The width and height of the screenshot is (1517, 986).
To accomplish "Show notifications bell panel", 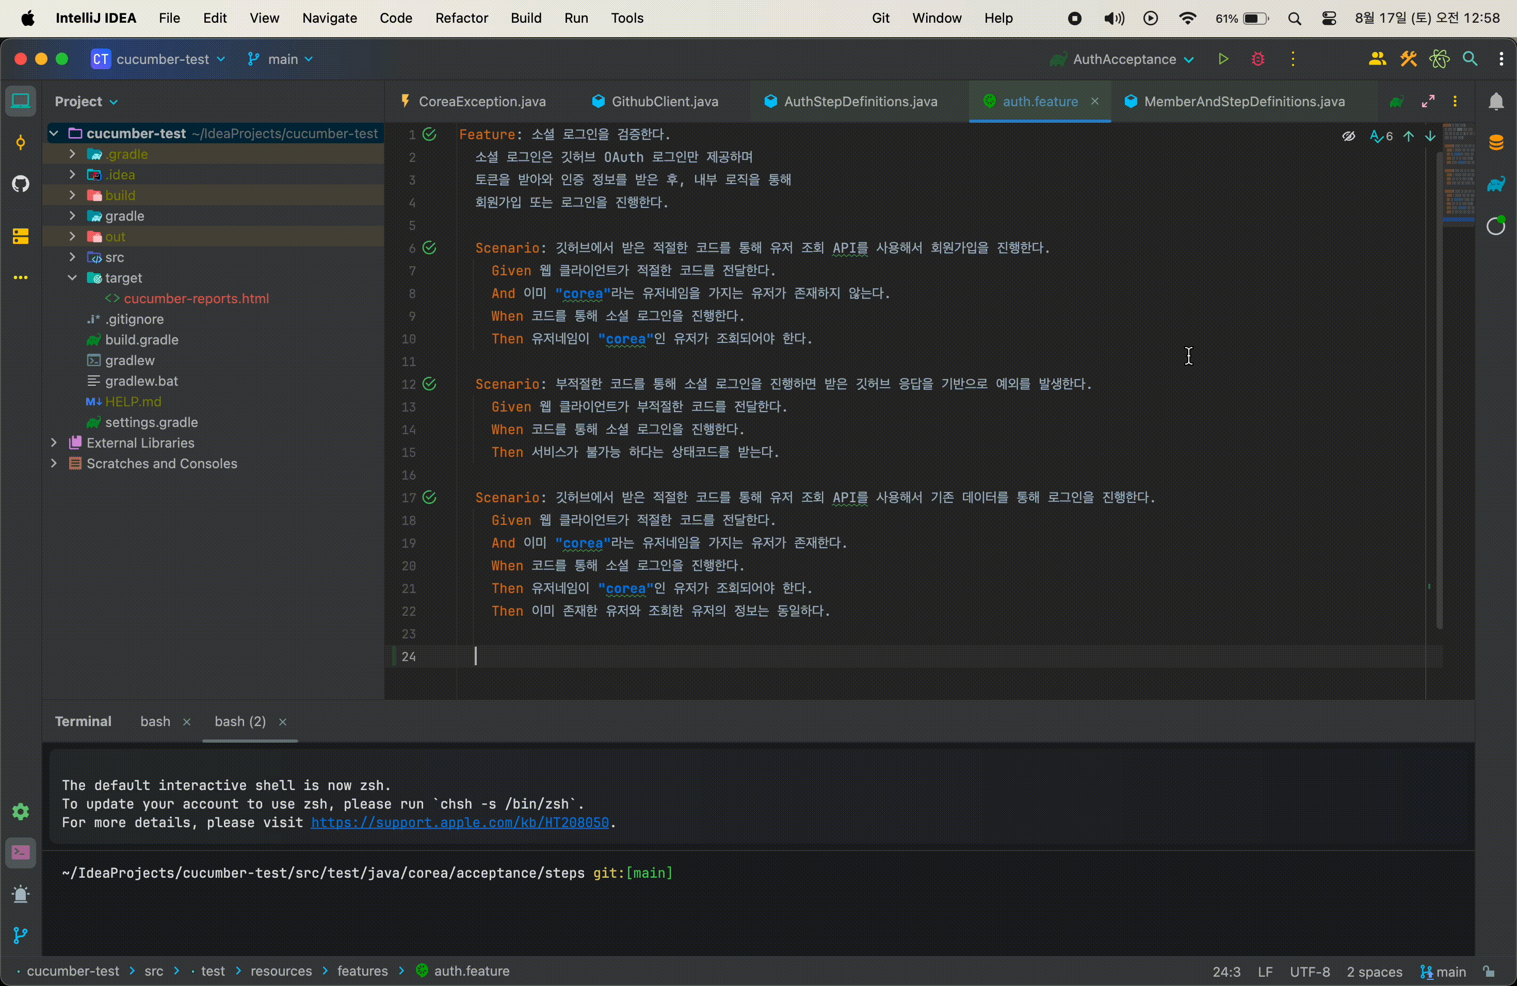I will coord(1495,102).
